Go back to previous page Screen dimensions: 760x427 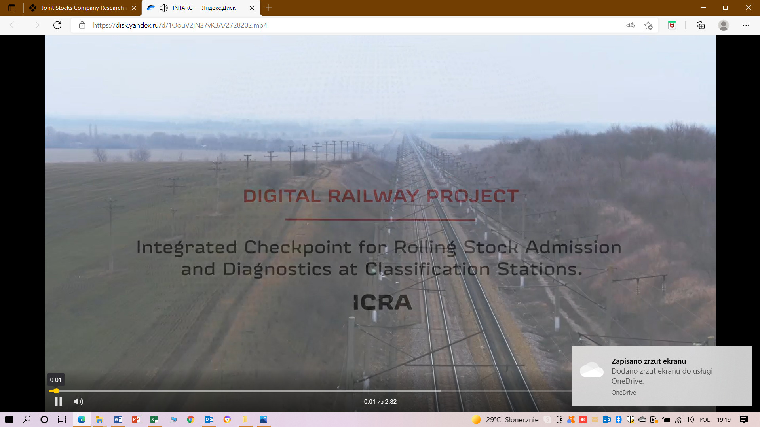pos(14,25)
